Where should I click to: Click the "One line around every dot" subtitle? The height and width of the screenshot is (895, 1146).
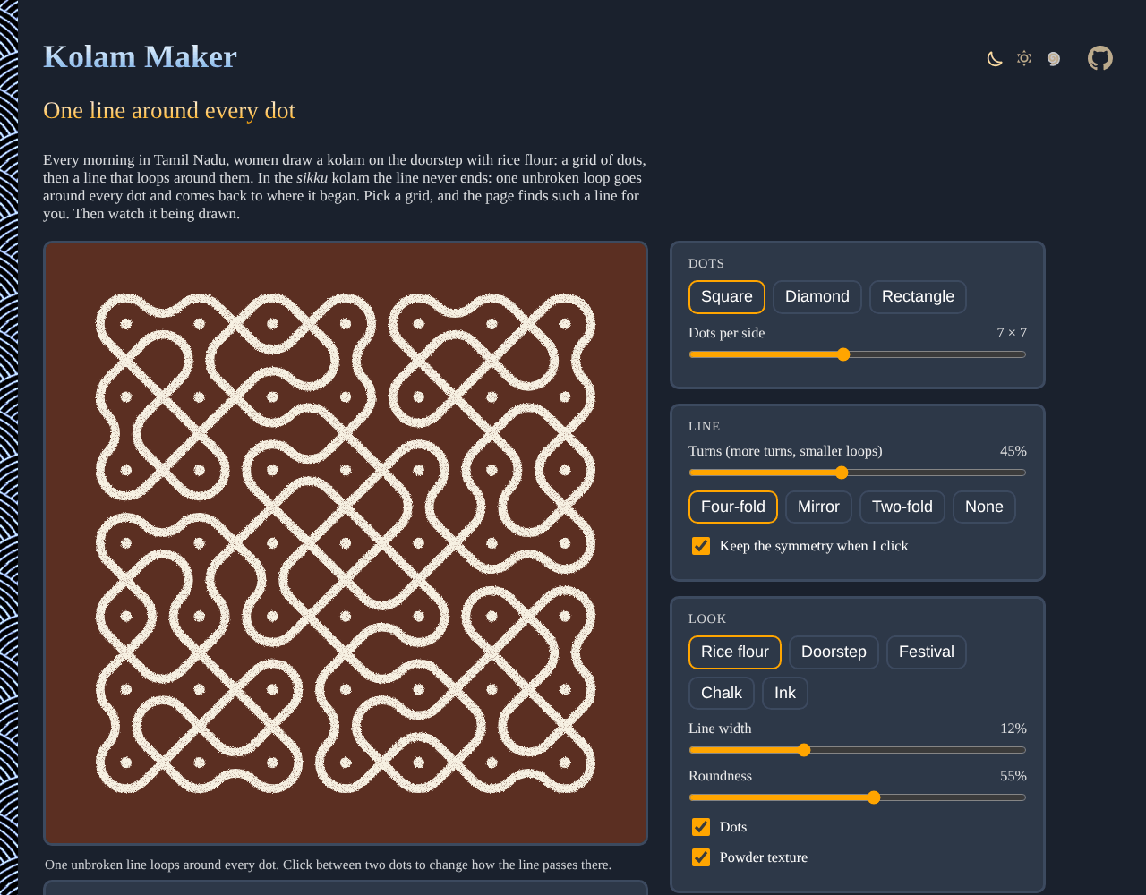[x=169, y=110]
